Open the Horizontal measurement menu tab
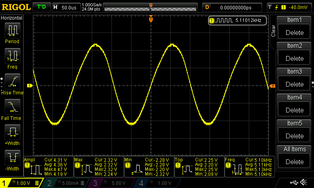 (x=12, y=18)
